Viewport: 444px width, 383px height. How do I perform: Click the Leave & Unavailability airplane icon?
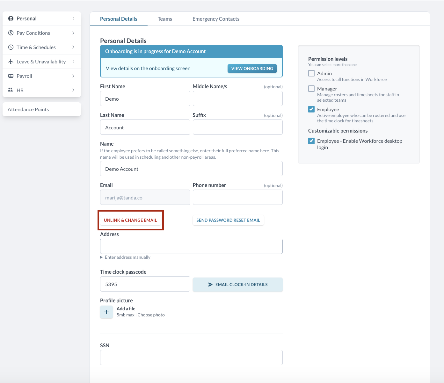(11, 61)
